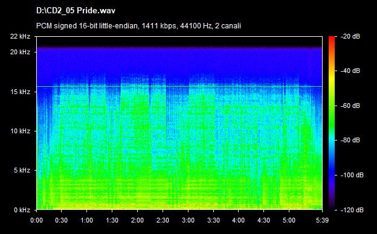
Task: Click the 2:30 time axis marker
Action: coord(163,220)
